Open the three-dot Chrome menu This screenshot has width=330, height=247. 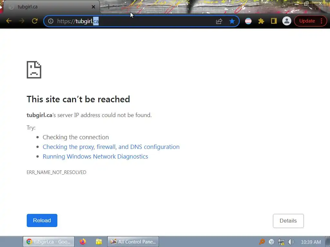[321, 21]
